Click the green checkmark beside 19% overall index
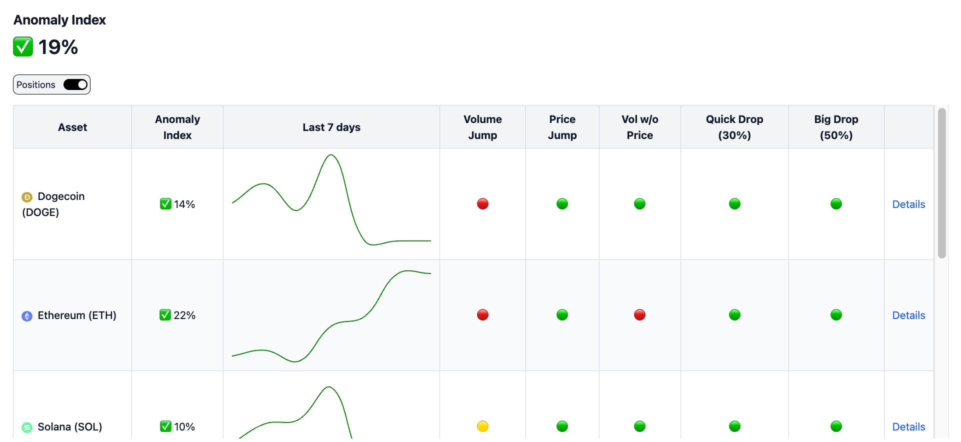 (x=23, y=47)
